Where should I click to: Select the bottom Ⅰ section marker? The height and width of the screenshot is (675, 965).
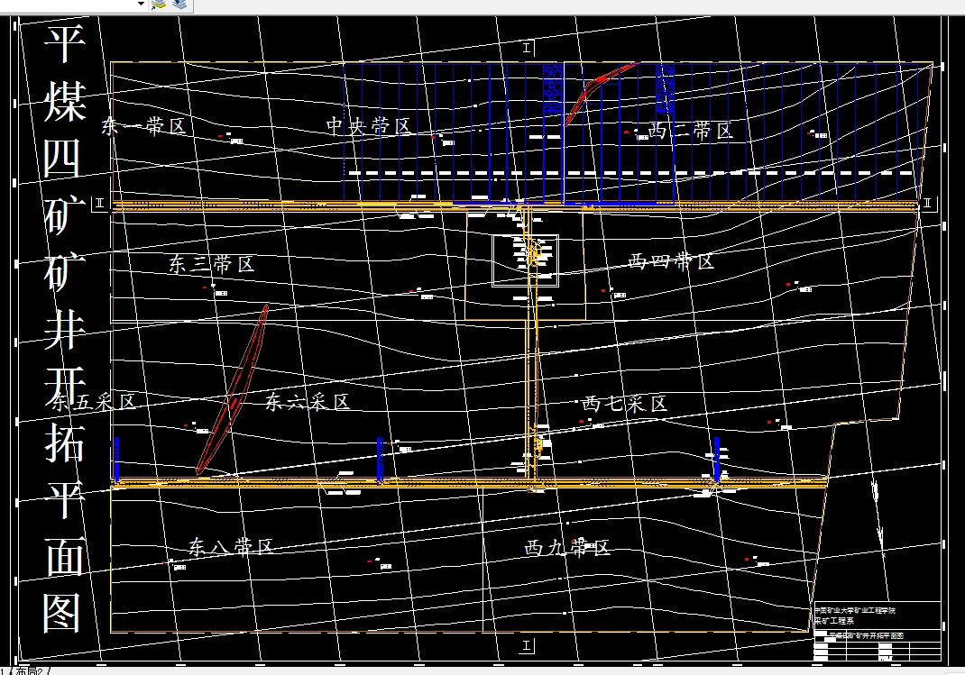click(527, 645)
